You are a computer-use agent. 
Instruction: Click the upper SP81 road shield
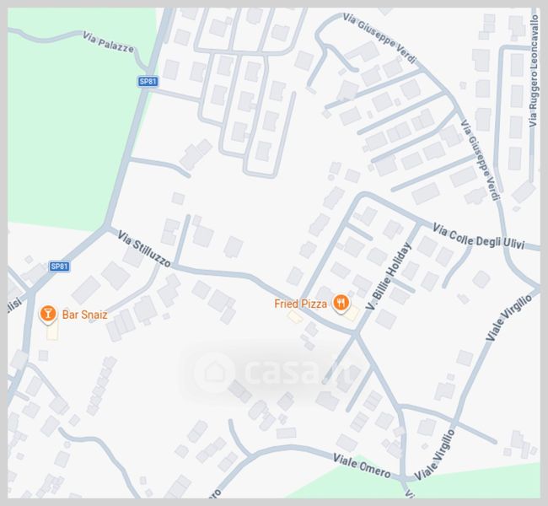[x=148, y=82]
